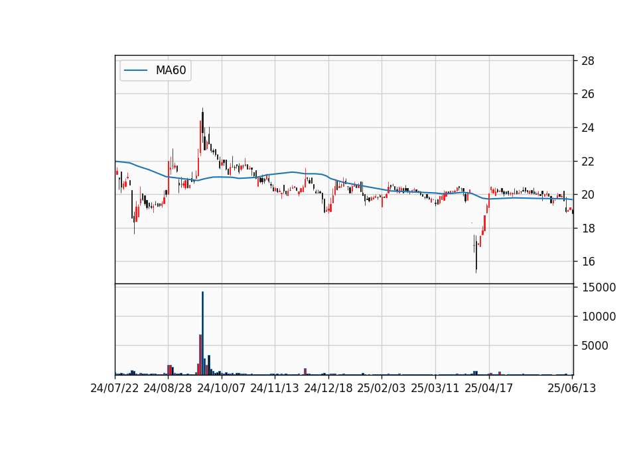Click the 28 price axis label
This screenshot has width=637, height=457.
point(588,61)
